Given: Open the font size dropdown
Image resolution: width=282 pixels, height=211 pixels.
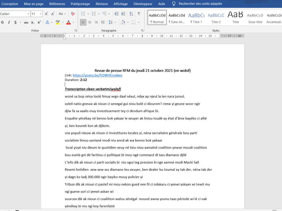Looking at the screenshot, I should pyautogui.click(x=40, y=14).
